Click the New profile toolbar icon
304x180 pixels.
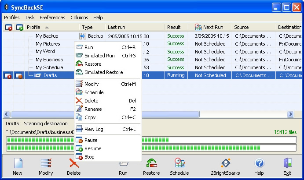click(18, 163)
